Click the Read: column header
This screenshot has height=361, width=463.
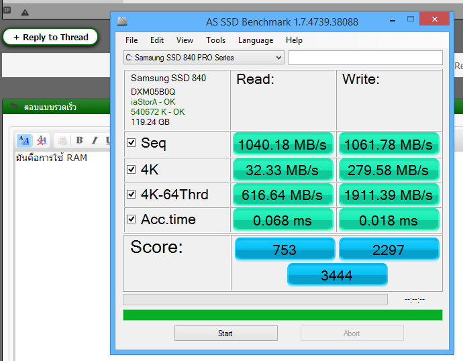tap(256, 79)
